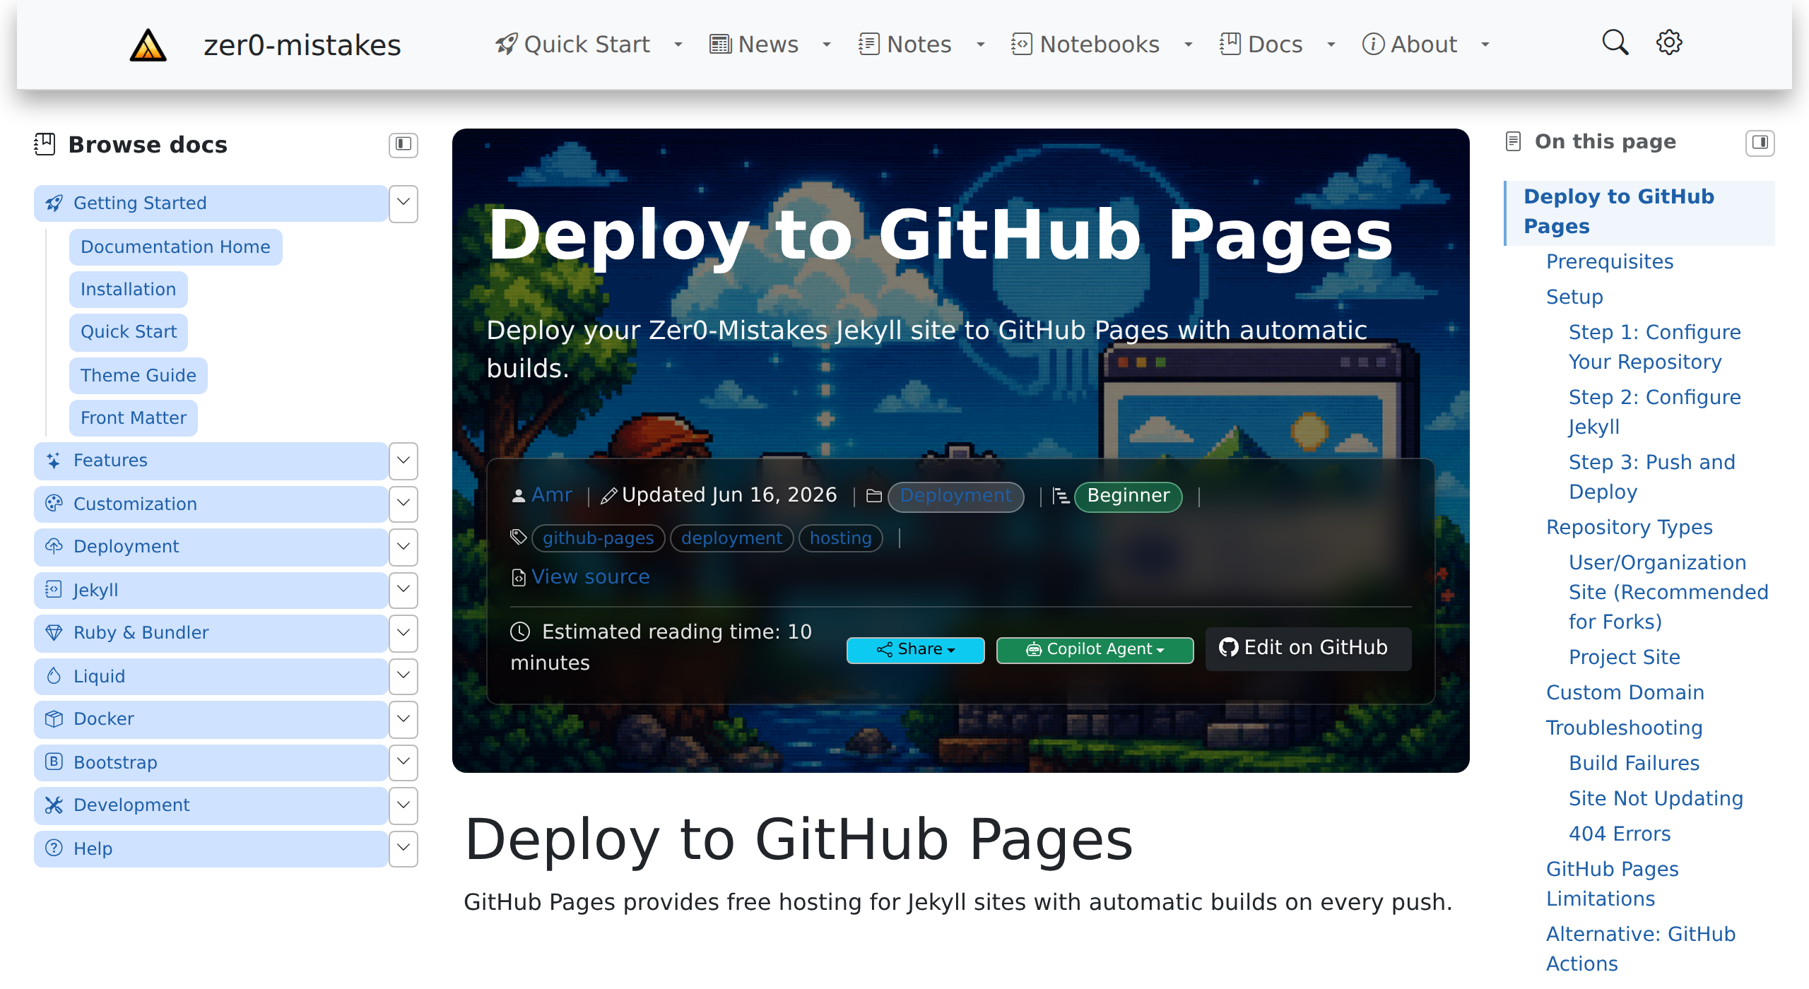Viewport: 1809px width, 989px height.
Task: Open Liquid section with droplet icon
Action: pyautogui.click(x=211, y=677)
